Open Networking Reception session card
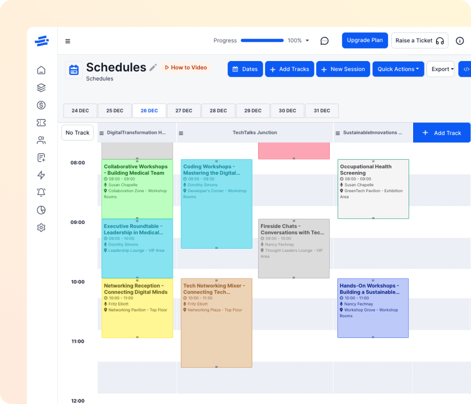471x404 pixels. tap(137, 308)
